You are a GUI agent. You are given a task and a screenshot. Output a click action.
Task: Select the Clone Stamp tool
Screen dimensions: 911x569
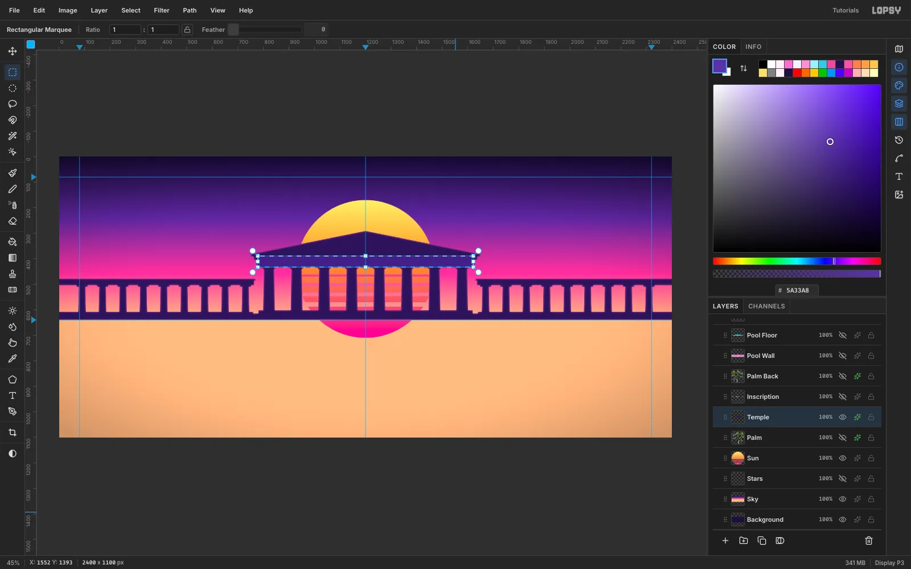point(13,274)
